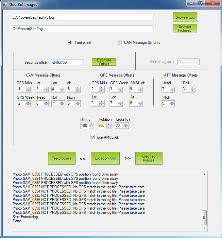Increase the Cross fov value
This screenshot has height=238, width=222.
(x=126, y=124)
